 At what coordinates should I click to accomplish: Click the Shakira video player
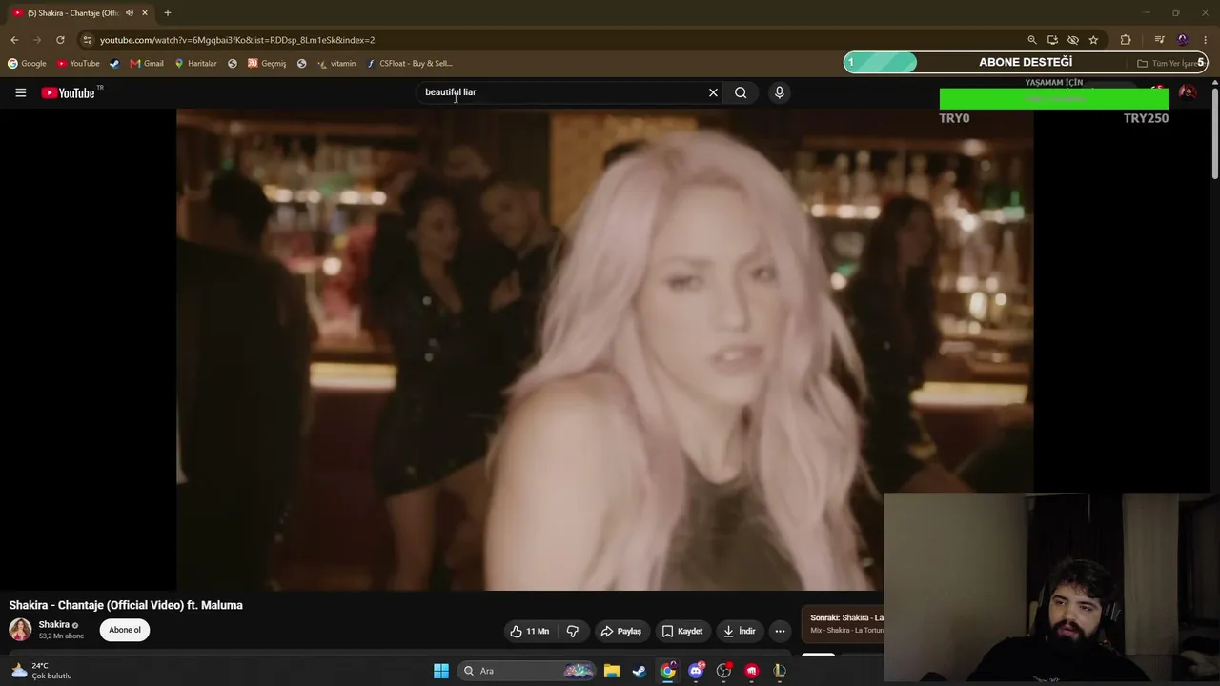604,349
